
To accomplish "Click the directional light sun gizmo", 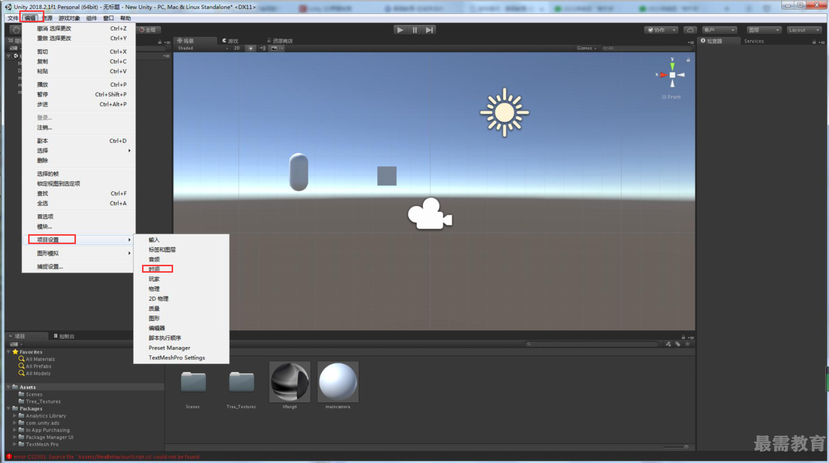I will coord(504,112).
